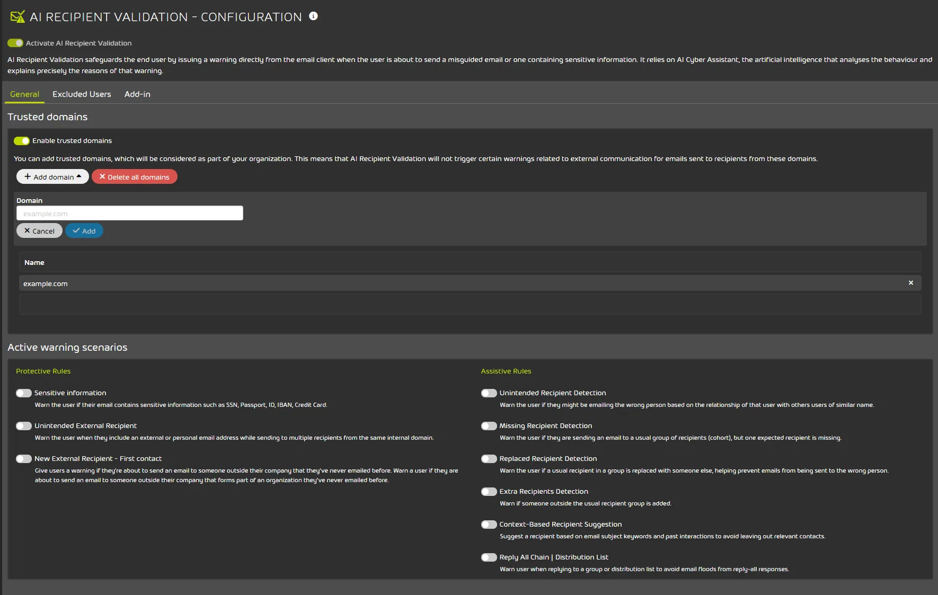Click the info icon beside the page title
Viewport: 938px width, 595px height.
(313, 16)
